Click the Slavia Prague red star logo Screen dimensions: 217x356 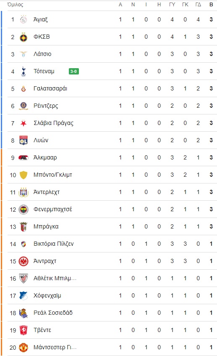24,123
